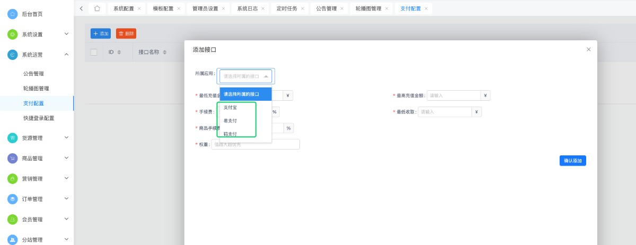Image resolution: width=636 pixels, height=245 pixels.
Task: Sort table by ID column arrows
Action: point(119,52)
